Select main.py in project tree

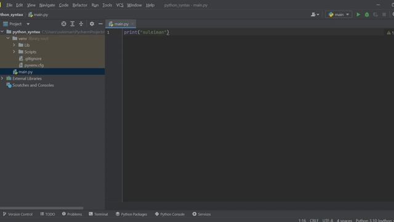pos(52,72)
